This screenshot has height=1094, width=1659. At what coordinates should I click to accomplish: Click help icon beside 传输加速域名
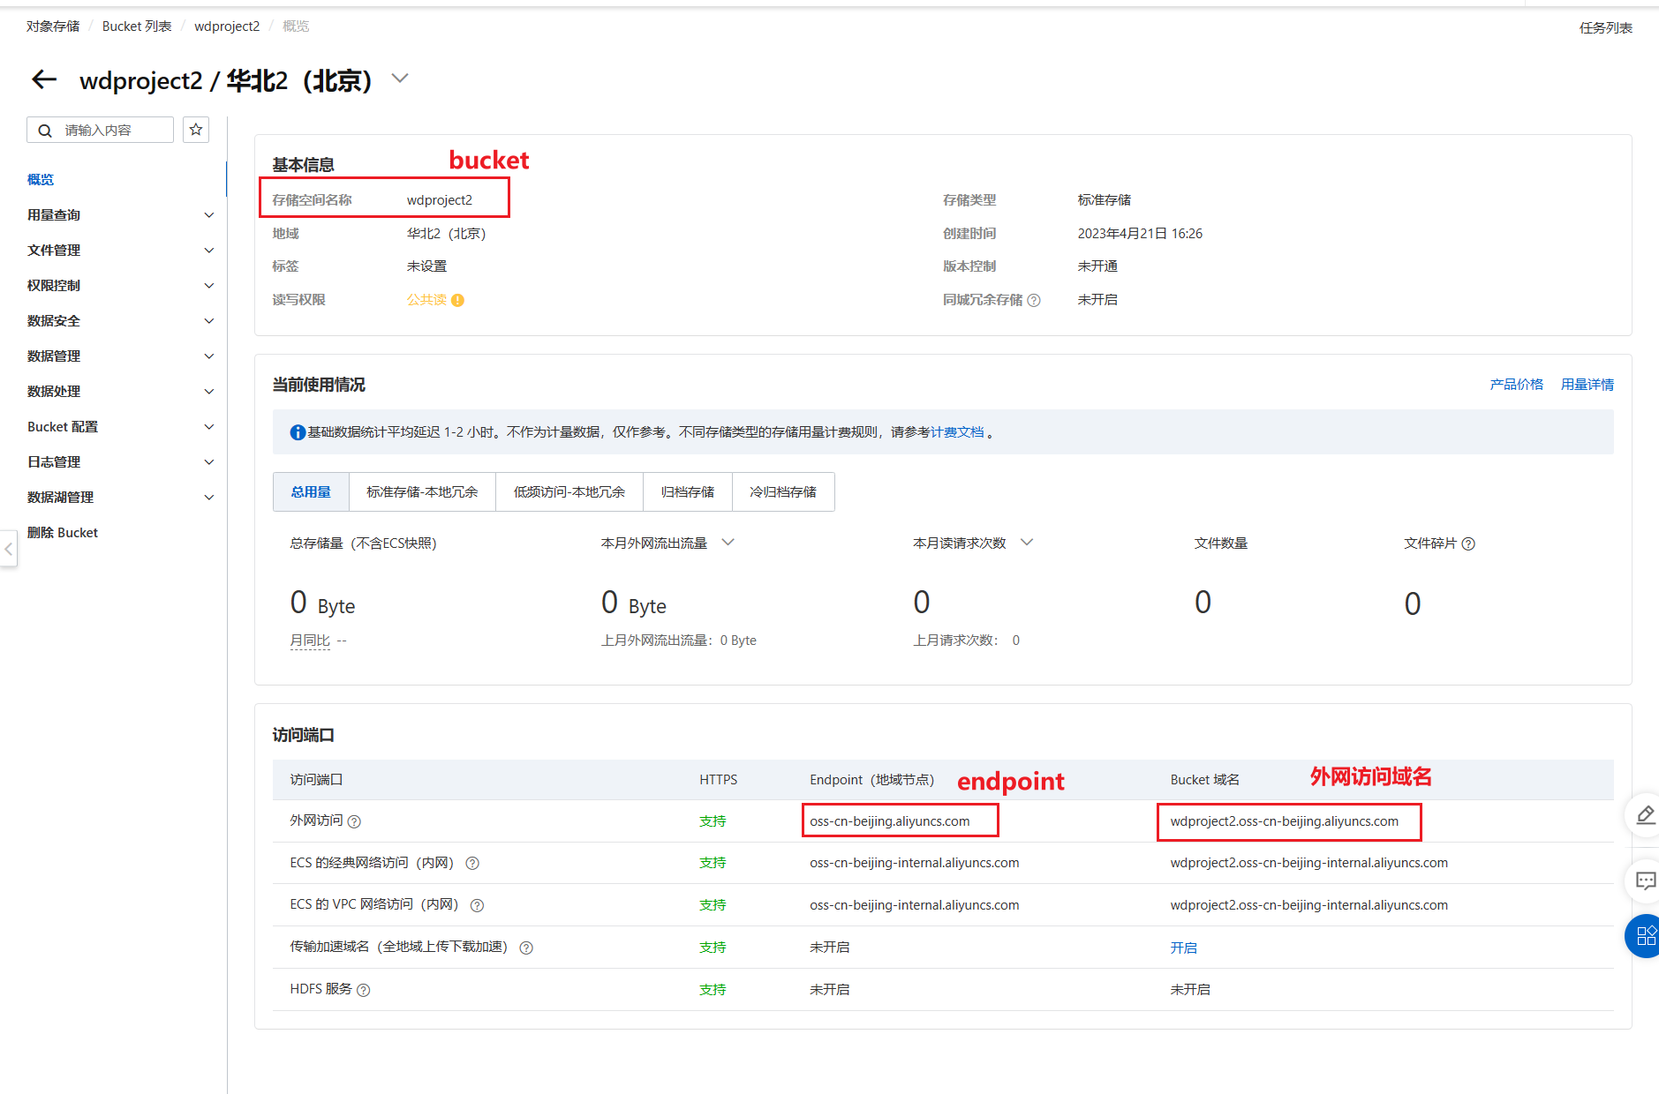(526, 948)
